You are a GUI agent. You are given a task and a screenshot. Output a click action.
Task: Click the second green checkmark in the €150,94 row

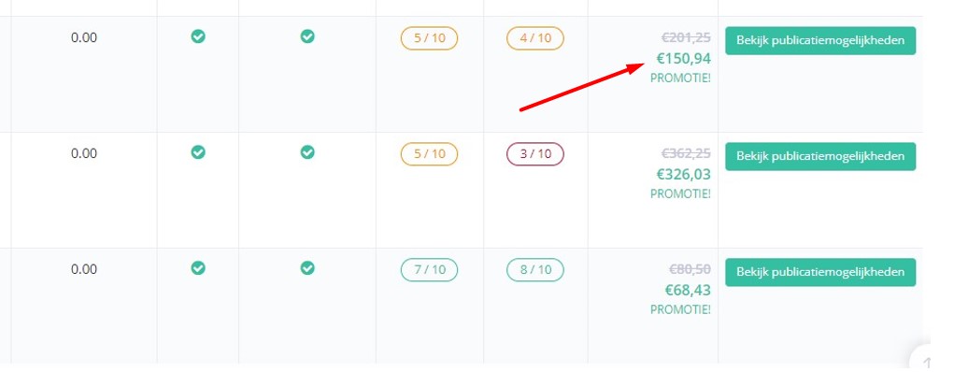pos(307,36)
